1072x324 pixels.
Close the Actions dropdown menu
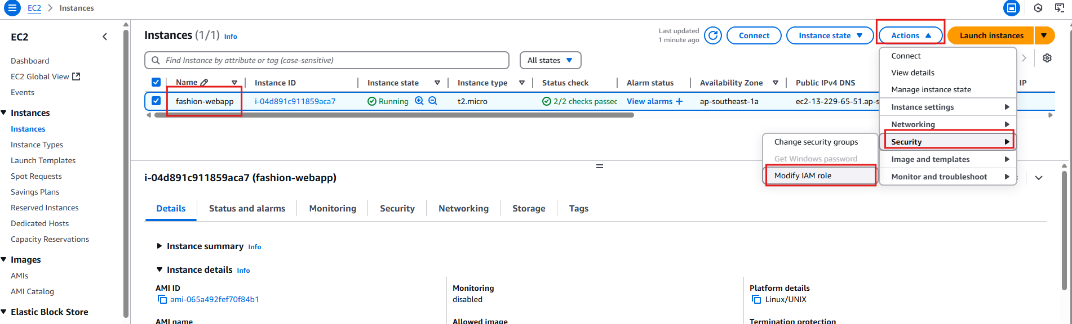(911, 35)
